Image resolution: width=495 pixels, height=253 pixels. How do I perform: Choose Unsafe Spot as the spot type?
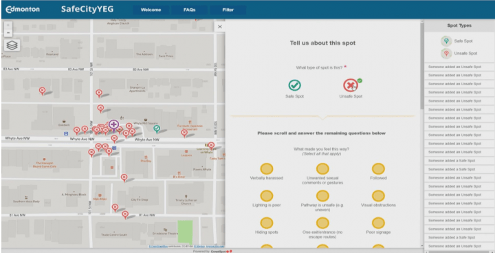[x=351, y=85]
